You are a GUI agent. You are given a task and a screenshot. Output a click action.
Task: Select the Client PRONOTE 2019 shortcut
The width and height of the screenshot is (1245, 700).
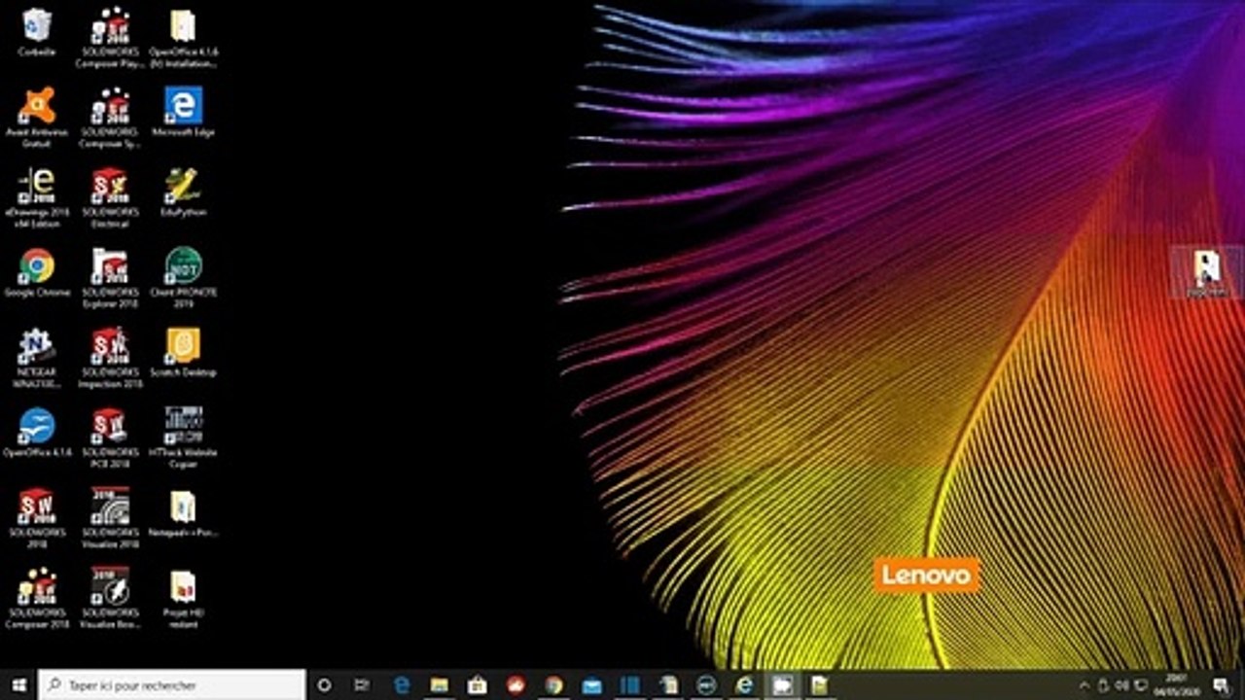click(183, 278)
